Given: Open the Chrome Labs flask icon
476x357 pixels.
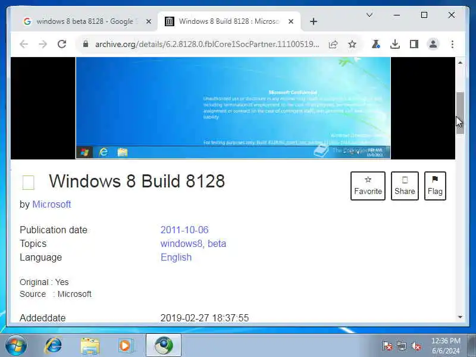Looking at the screenshot, I should pyautogui.click(x=376, y=44).
